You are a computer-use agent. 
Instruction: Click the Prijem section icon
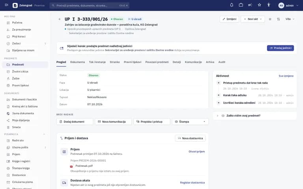pyautogui.click(x=64, y=152)
